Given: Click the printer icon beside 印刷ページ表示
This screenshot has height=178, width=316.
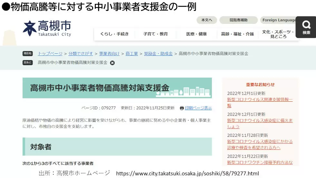Looking at the screenshot, I should (x=182, y=108).
